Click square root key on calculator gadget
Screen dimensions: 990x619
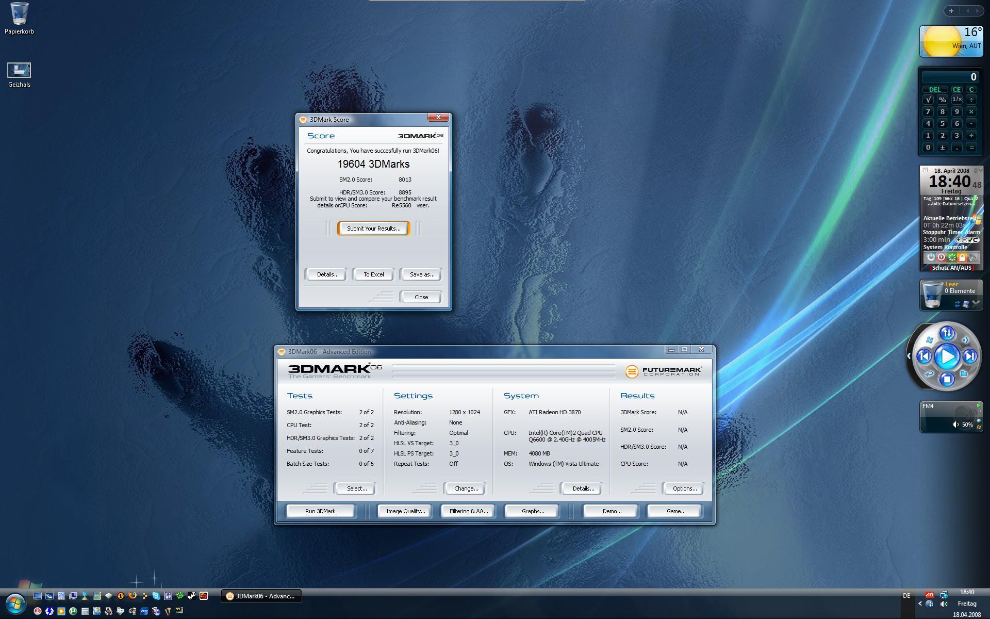click(928, 100)
